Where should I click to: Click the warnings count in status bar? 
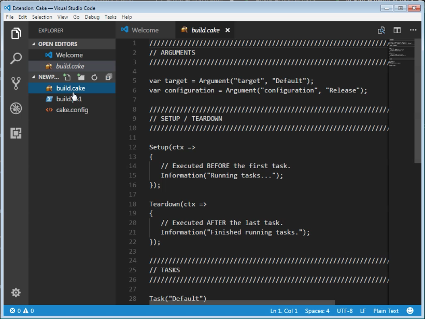point(29,311)
